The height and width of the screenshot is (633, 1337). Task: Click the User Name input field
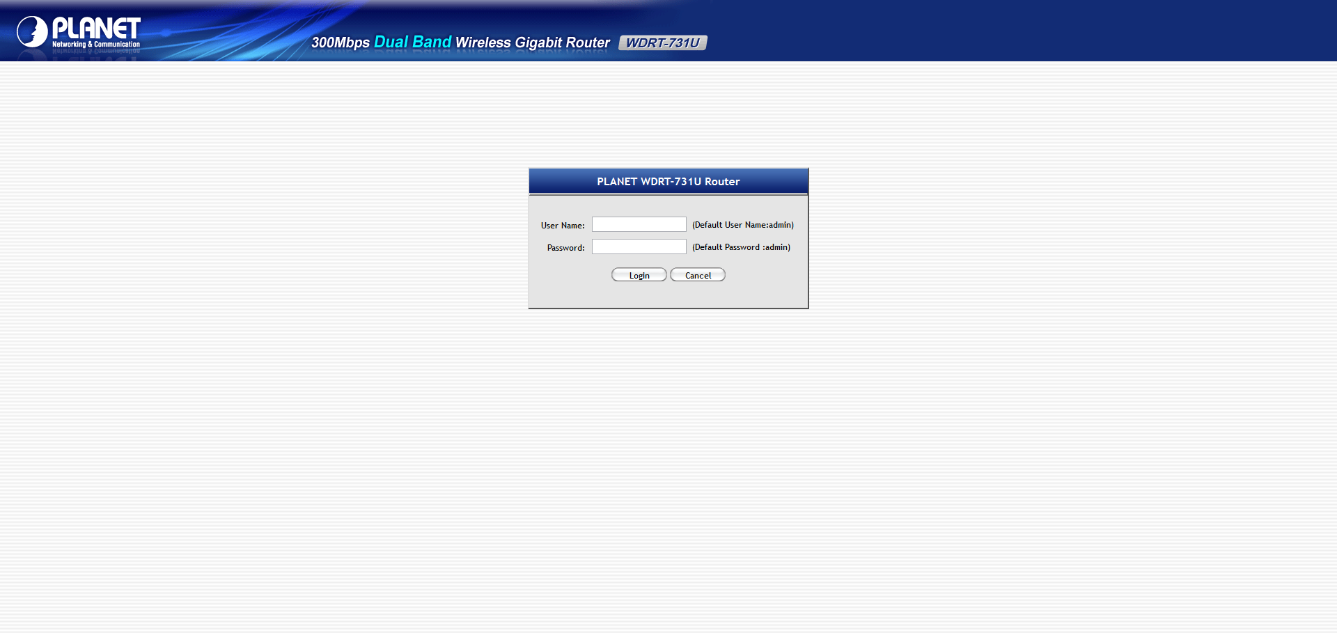(x=639, y=224)
